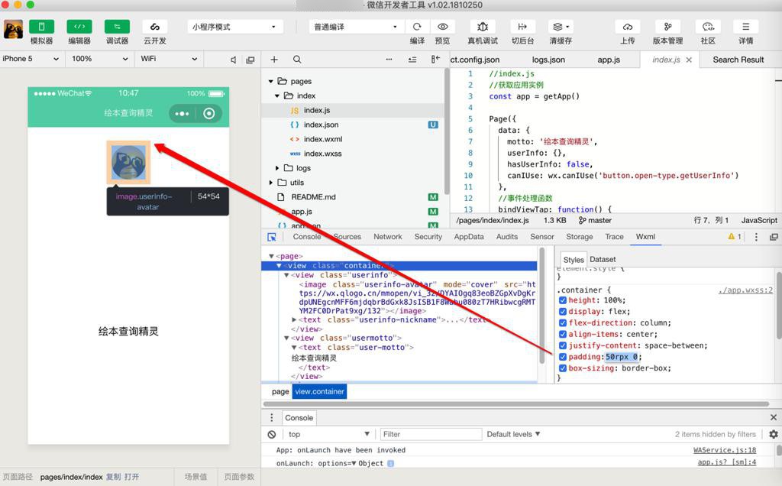Toggle the debugger panel button
Viewport: 782px width, 486px height.
coord(117,27)
